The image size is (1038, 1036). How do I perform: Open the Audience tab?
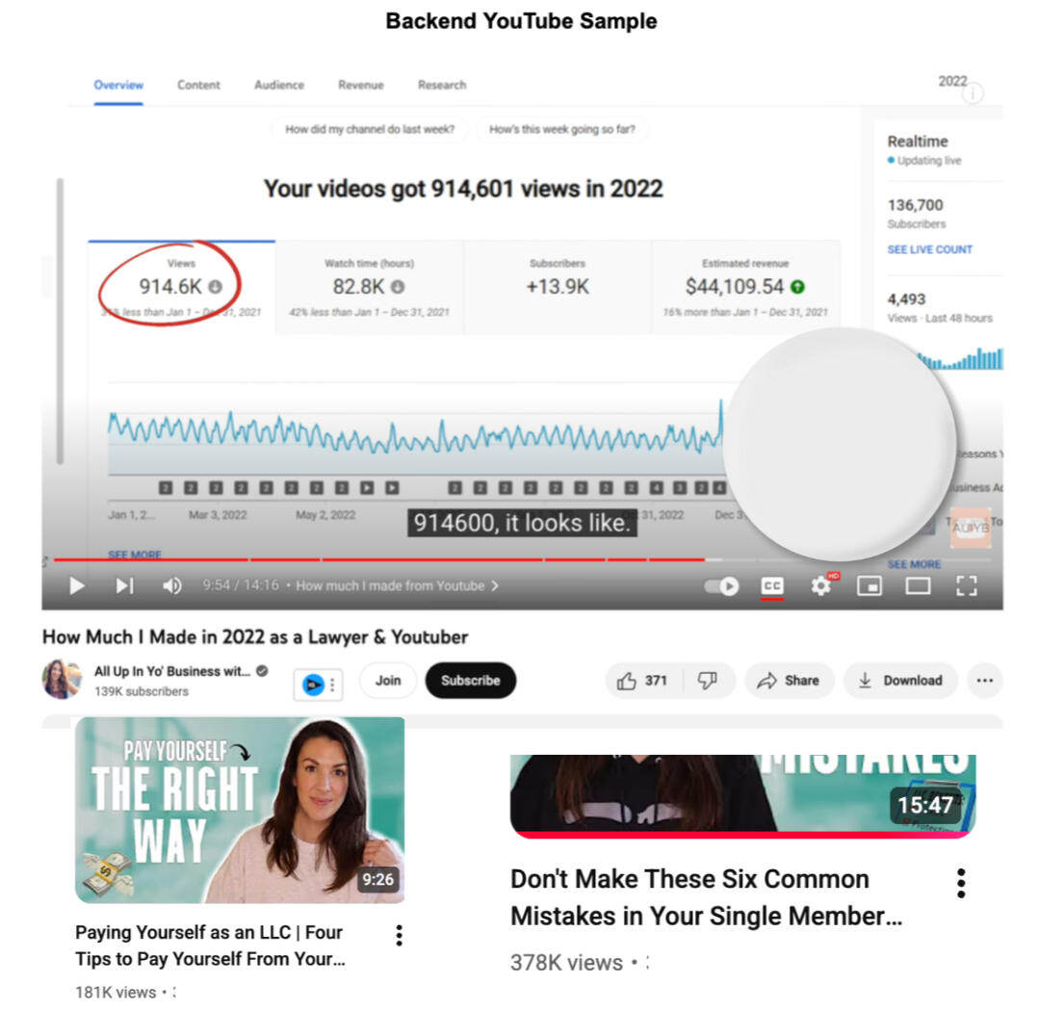(x=279, y=86)
